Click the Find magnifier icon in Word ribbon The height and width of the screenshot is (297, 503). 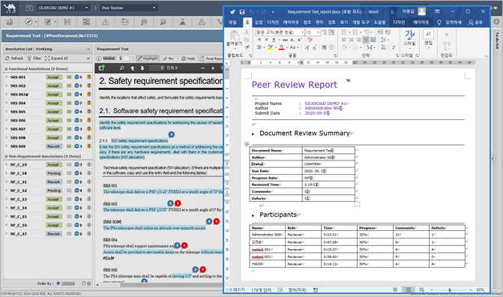428,34
